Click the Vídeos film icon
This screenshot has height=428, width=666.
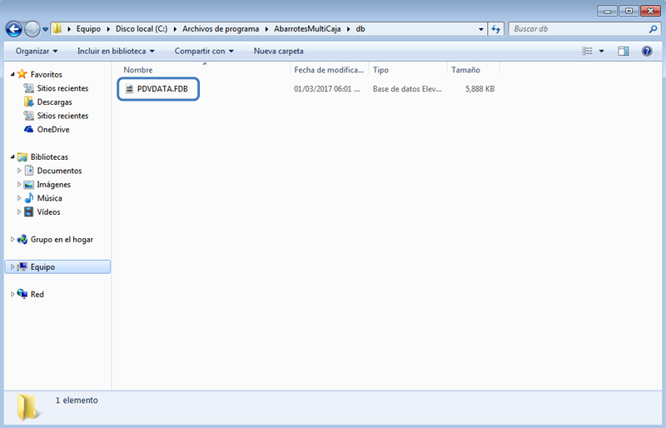click(28, 212)
